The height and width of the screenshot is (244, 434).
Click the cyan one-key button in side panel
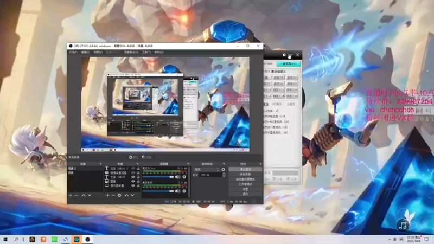[288, 64]
